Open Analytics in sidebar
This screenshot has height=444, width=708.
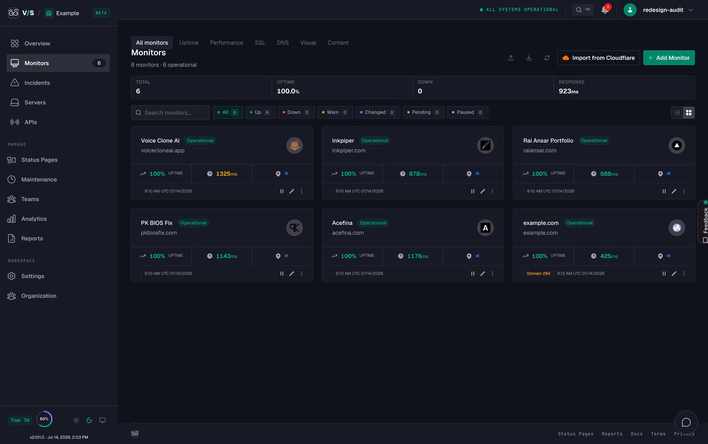pyautogui.click(x=58, y=219)
